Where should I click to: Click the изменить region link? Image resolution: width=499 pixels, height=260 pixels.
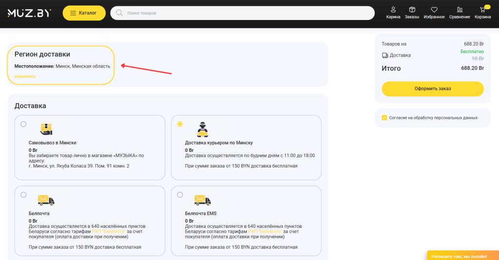click(25, 76)
